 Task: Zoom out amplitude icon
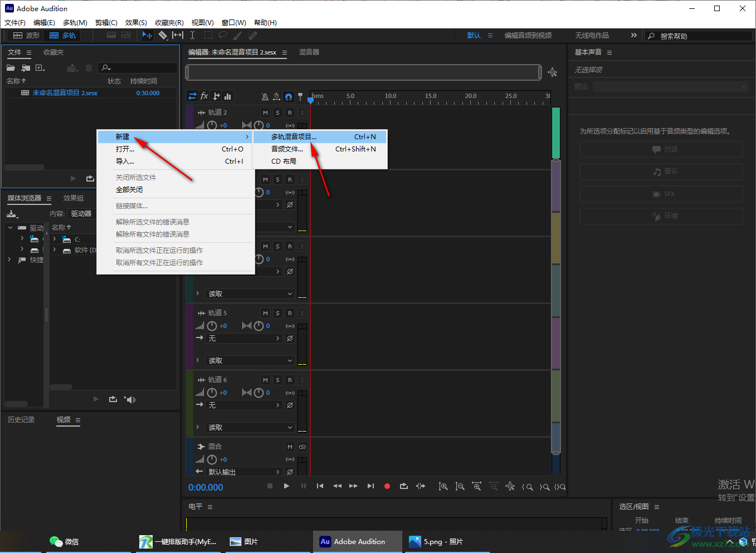tap(460, 487)
